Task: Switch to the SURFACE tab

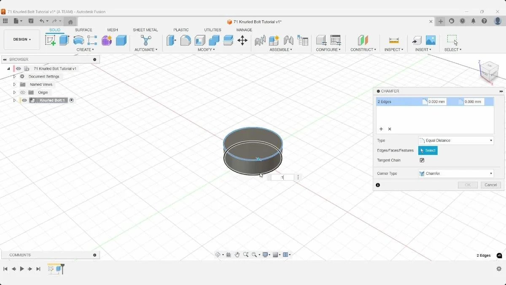Action: (83, 30)
